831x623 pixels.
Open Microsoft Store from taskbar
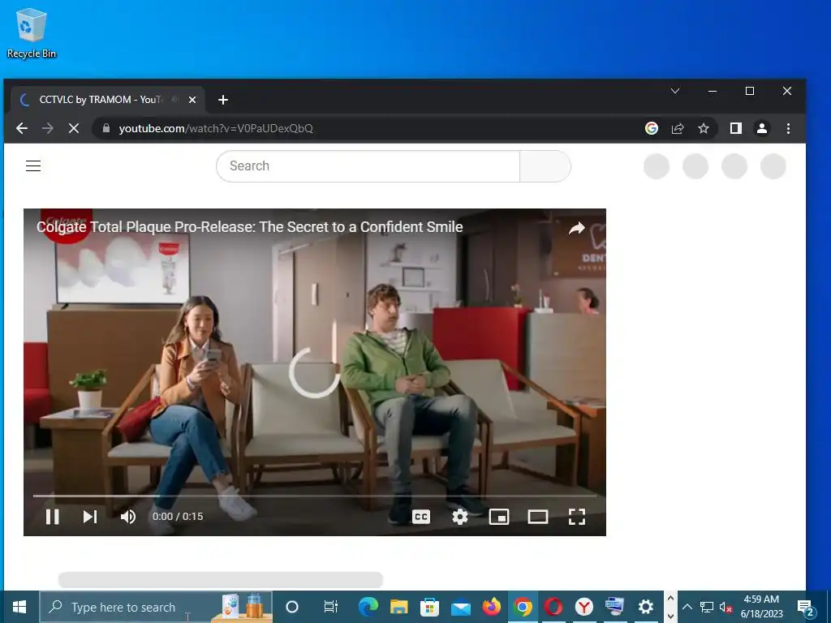(x=430, y=607)
